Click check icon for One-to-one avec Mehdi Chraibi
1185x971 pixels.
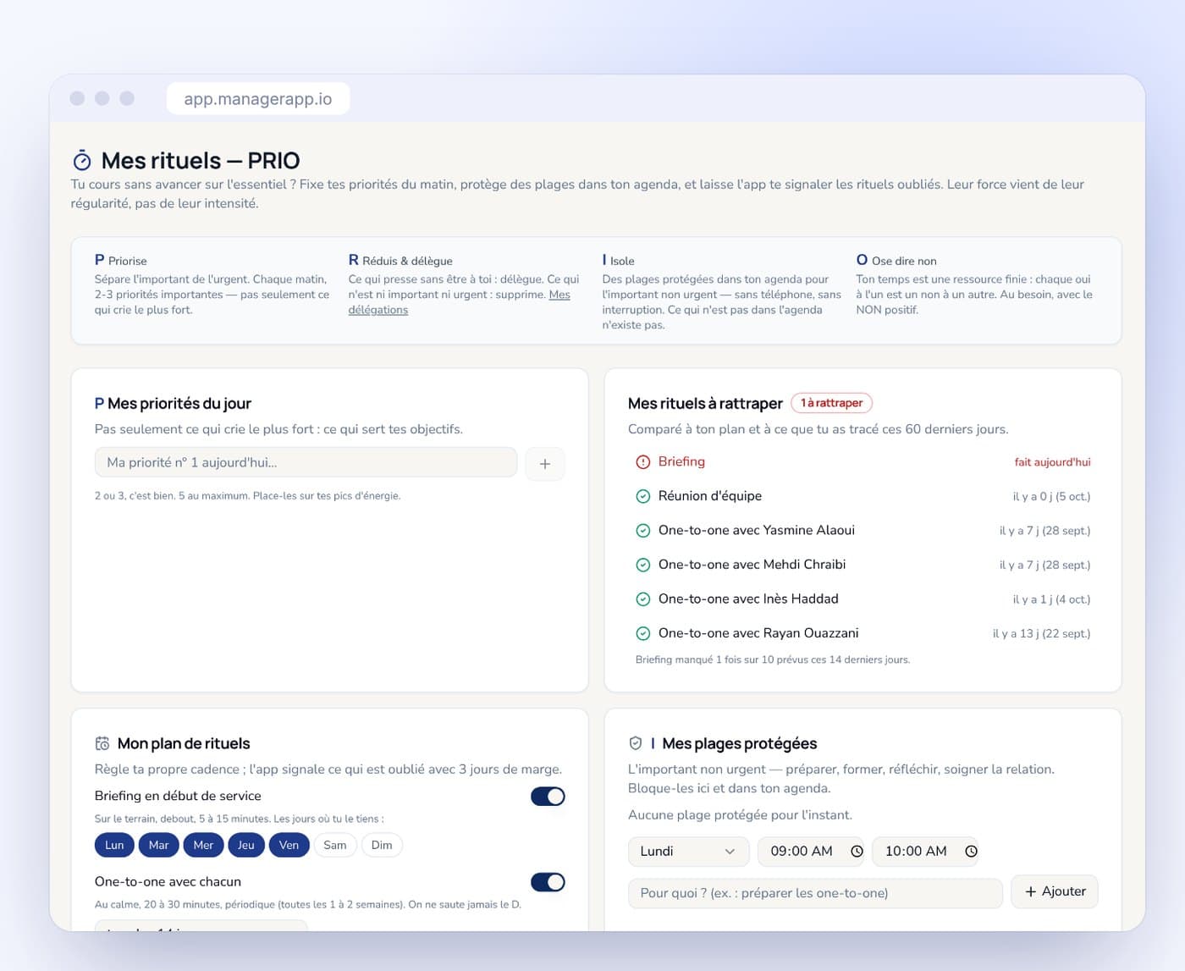(643, 565)
